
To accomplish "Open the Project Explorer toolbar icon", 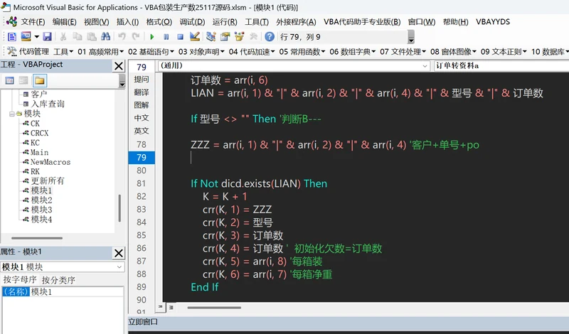I will (x=211, y=37).
